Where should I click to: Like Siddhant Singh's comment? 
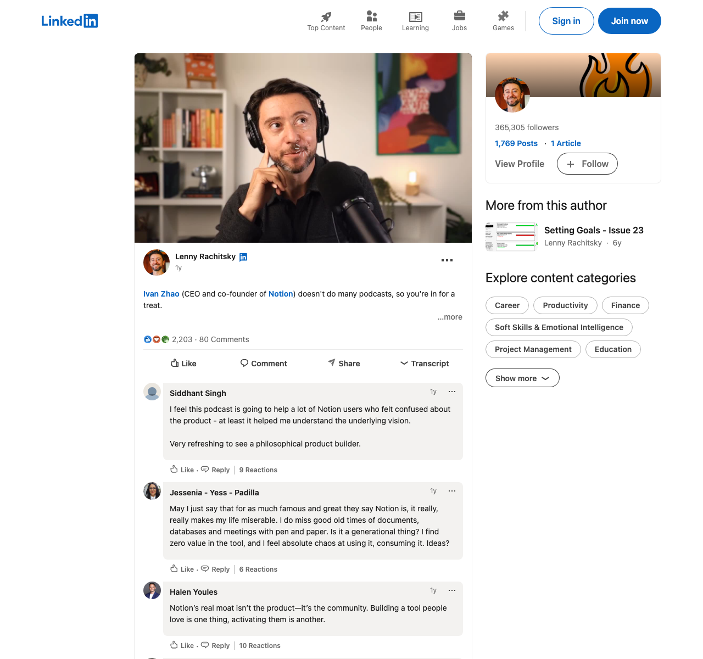182,470
